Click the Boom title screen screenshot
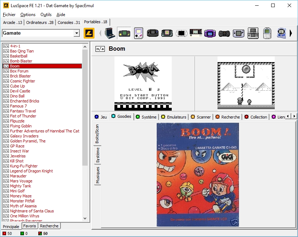 [x=143, y=84]
